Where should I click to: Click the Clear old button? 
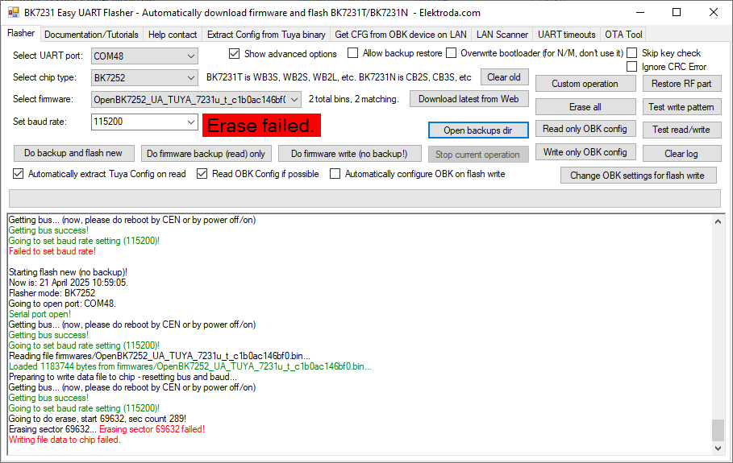click(505, 77)
